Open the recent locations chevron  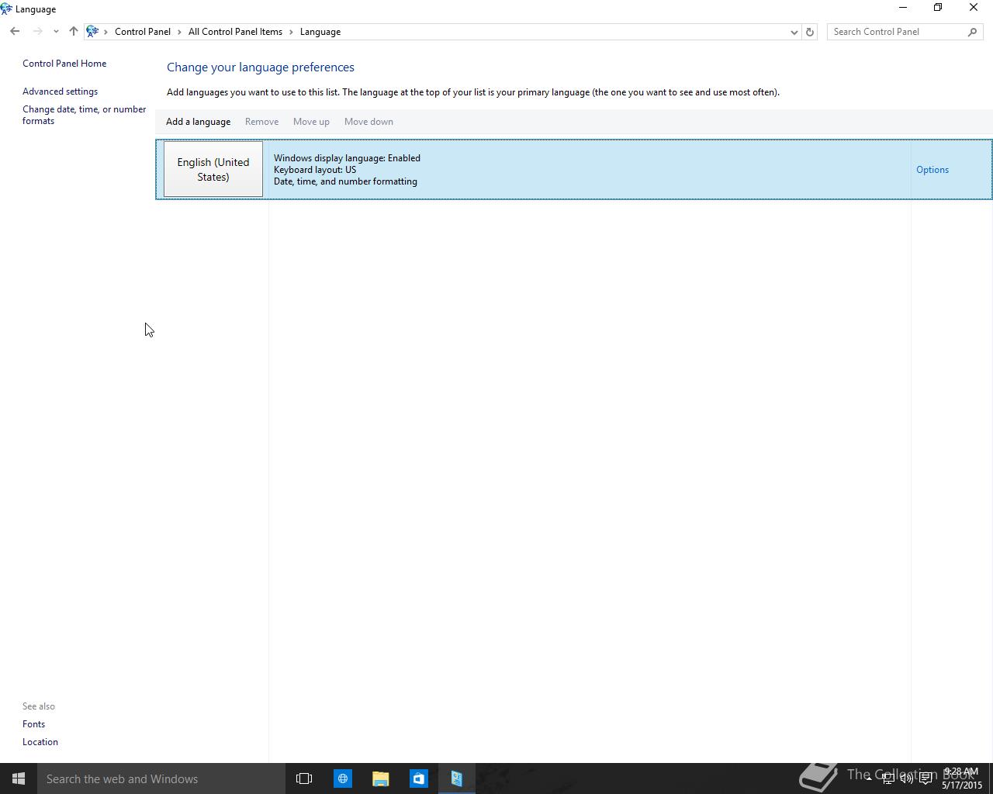point(56,32)
